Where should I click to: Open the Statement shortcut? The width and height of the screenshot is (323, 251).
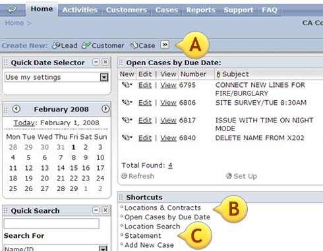pyautogui.click(x=143, y=236)
